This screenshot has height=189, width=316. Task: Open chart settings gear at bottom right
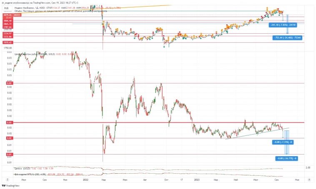(309, 179)
